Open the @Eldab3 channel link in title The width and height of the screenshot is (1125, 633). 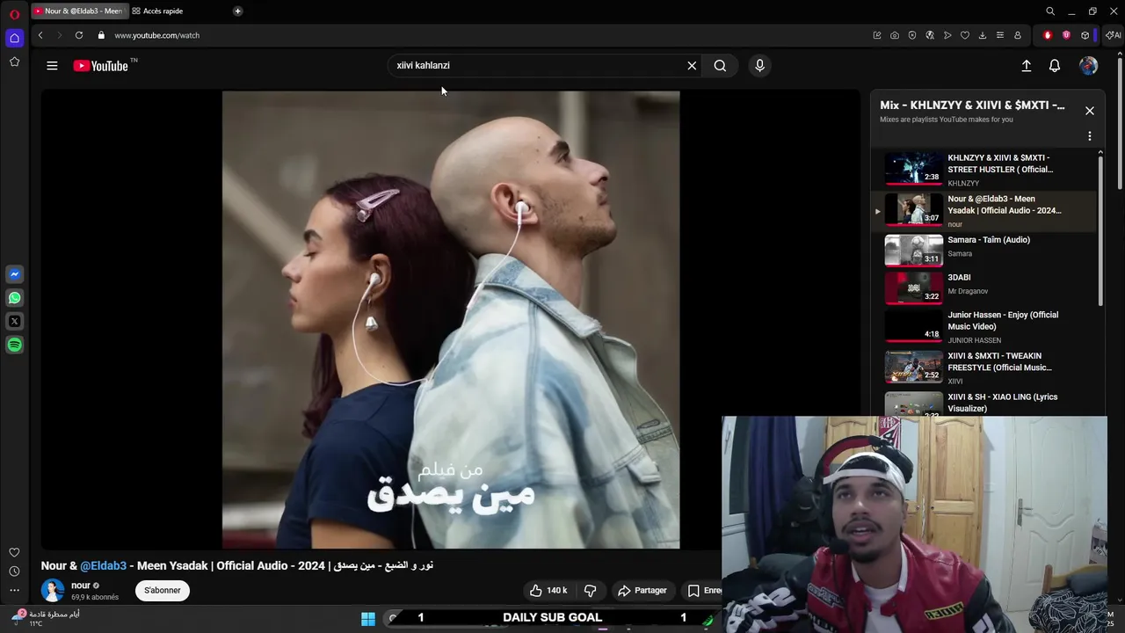(104, 565)
